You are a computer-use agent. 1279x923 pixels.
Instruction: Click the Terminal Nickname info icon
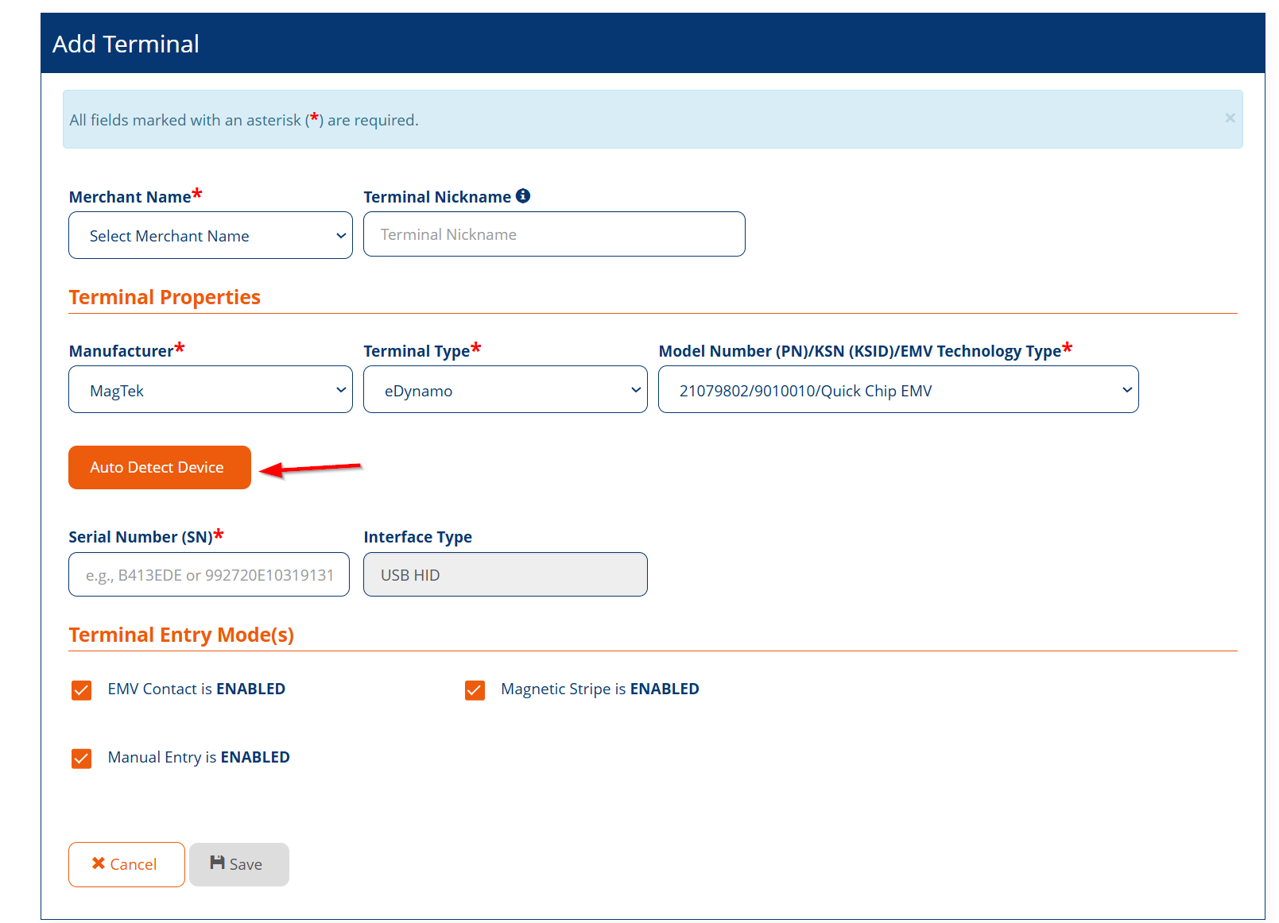523,196
